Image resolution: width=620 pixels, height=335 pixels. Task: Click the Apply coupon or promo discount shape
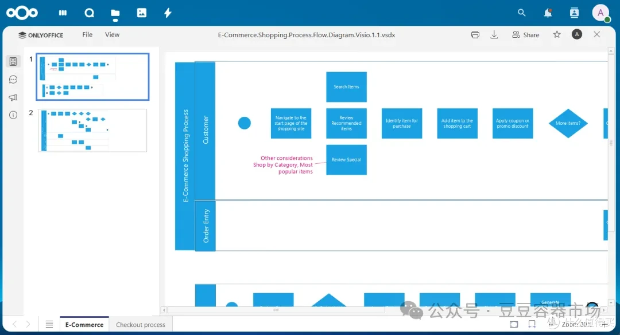click(513, 123)
